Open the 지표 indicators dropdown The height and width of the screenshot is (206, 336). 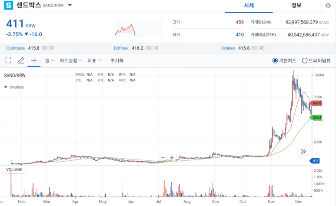(94, 61)
